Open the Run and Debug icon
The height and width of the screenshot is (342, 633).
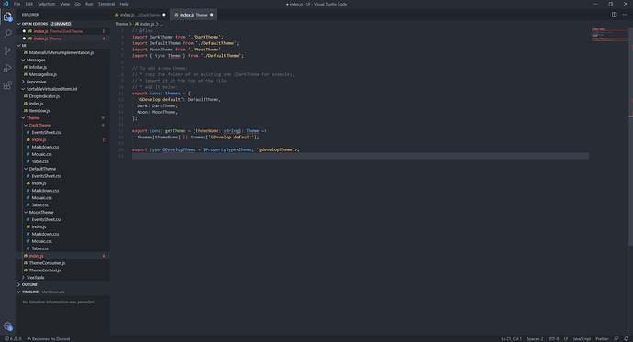tap(7, 68)
